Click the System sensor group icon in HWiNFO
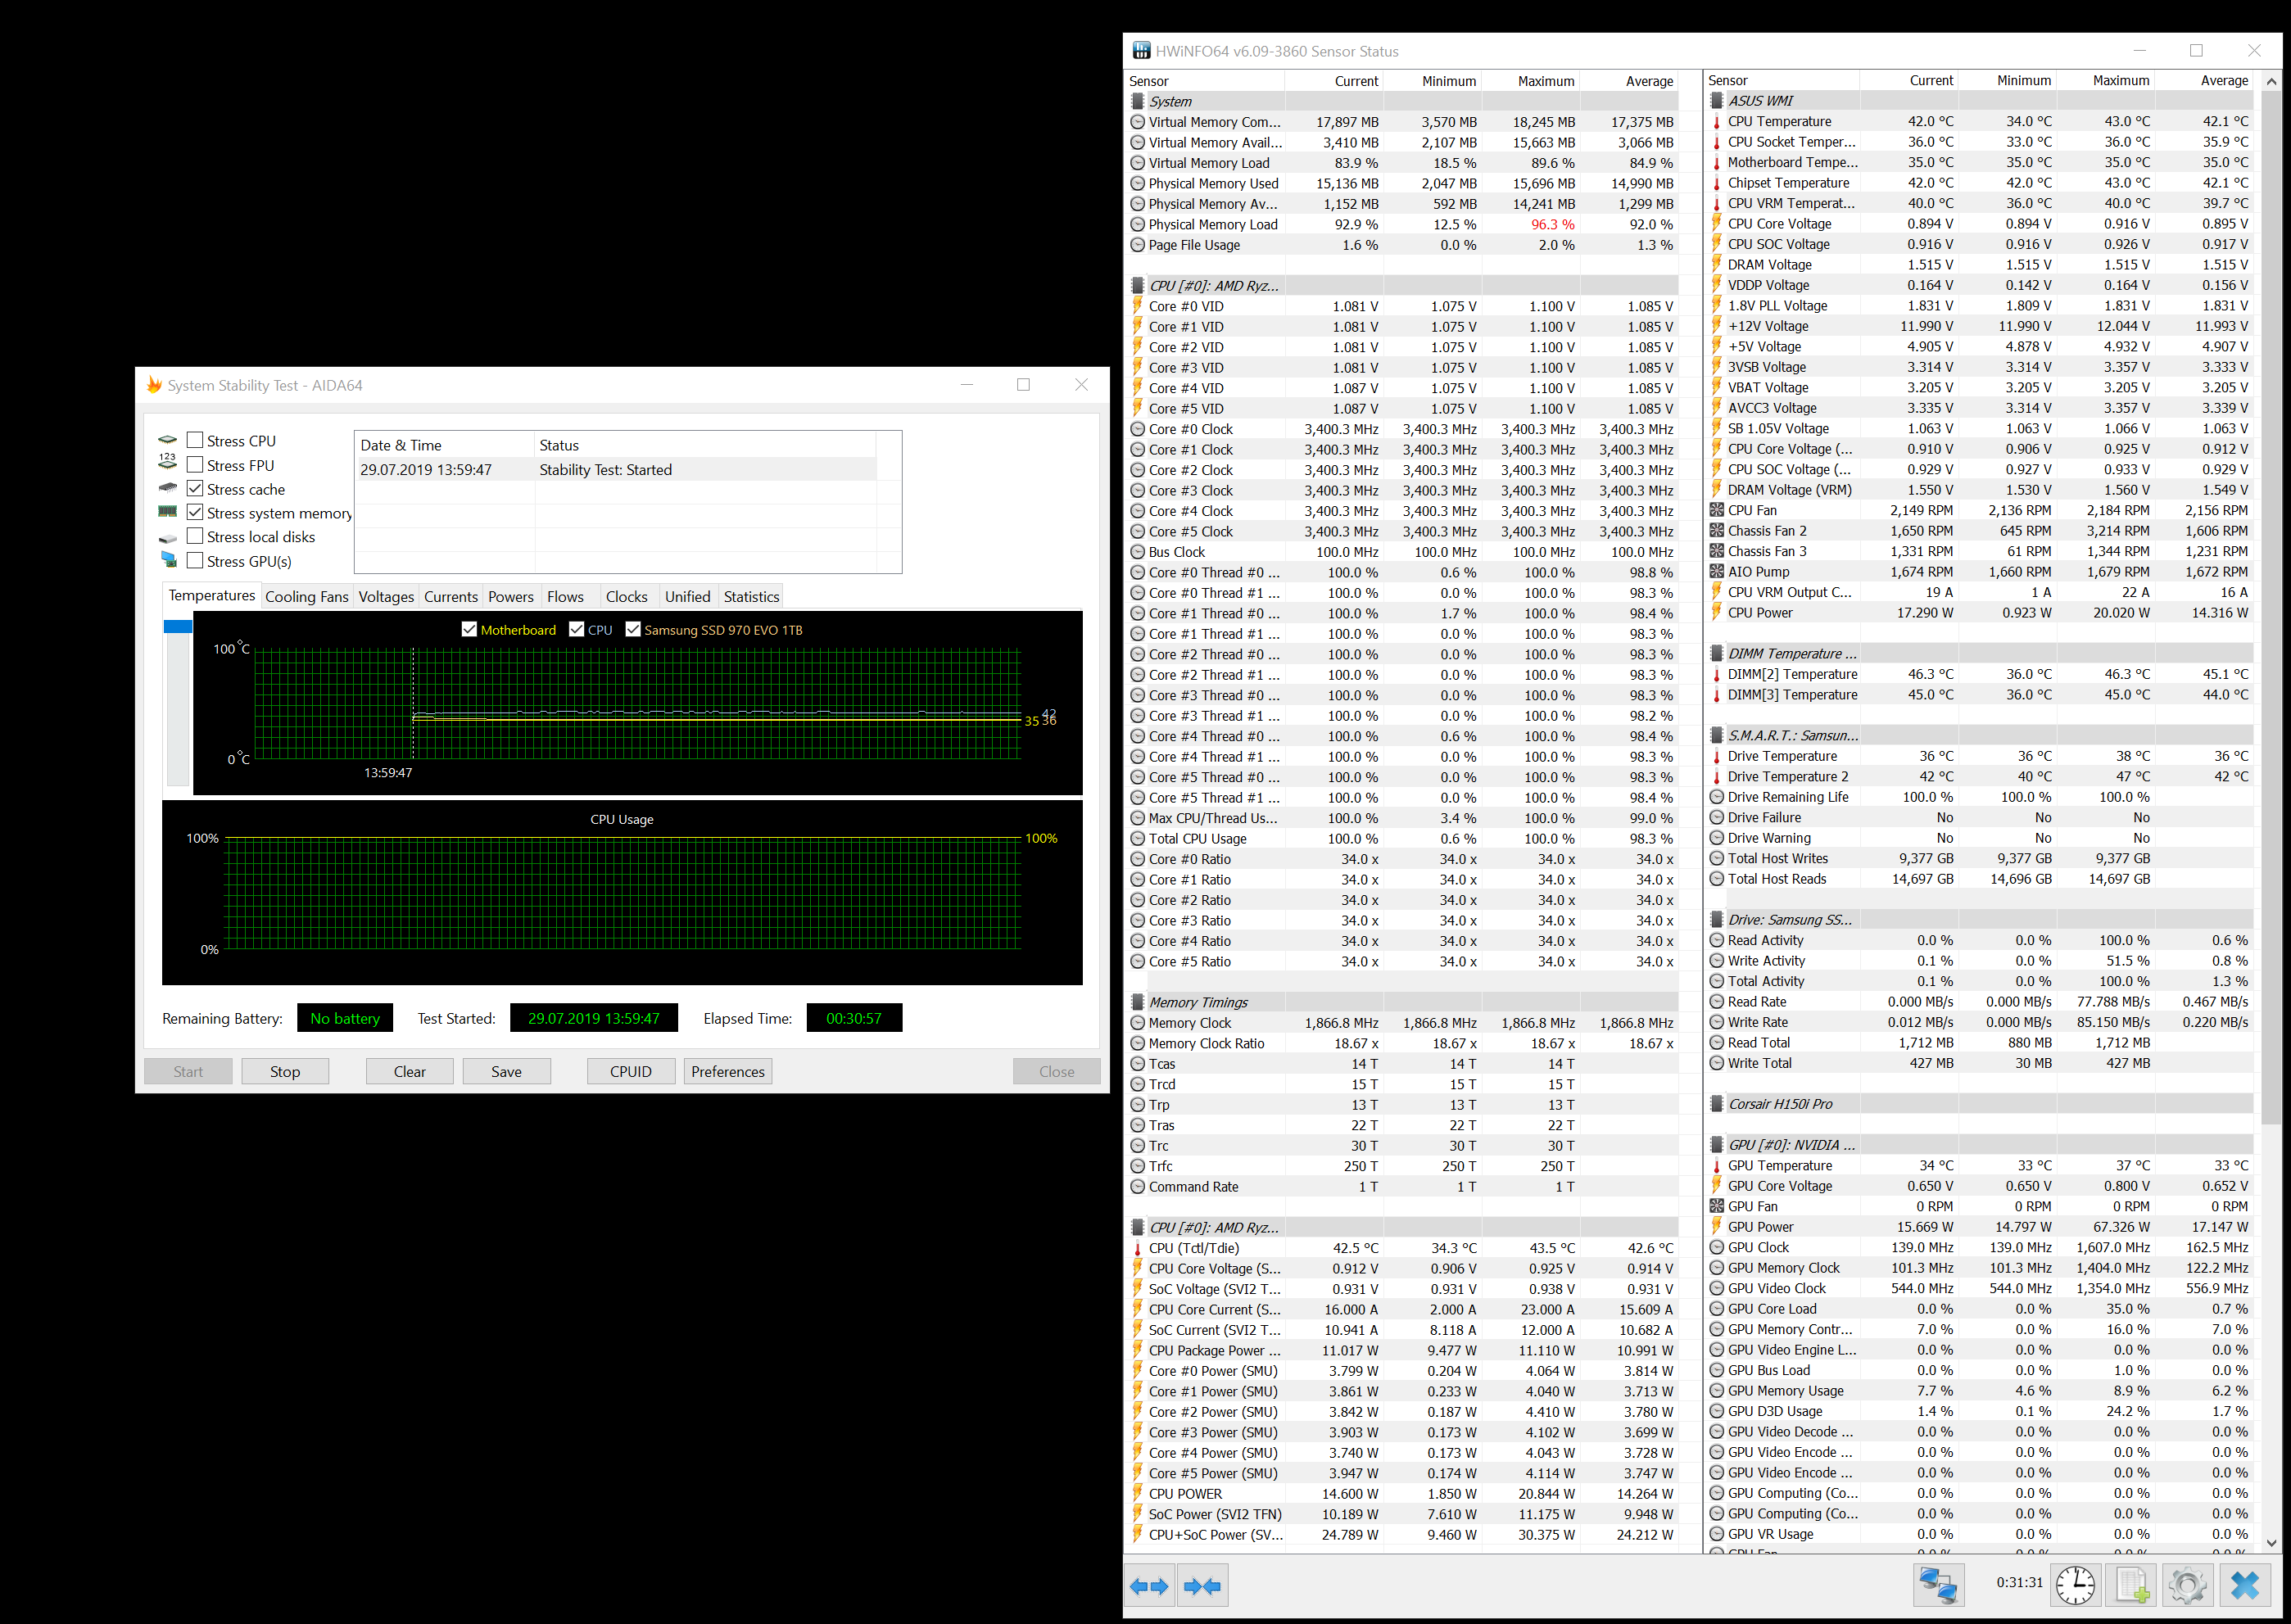The height and width of the screenshot is (1624, 2291). point(1137,101)
